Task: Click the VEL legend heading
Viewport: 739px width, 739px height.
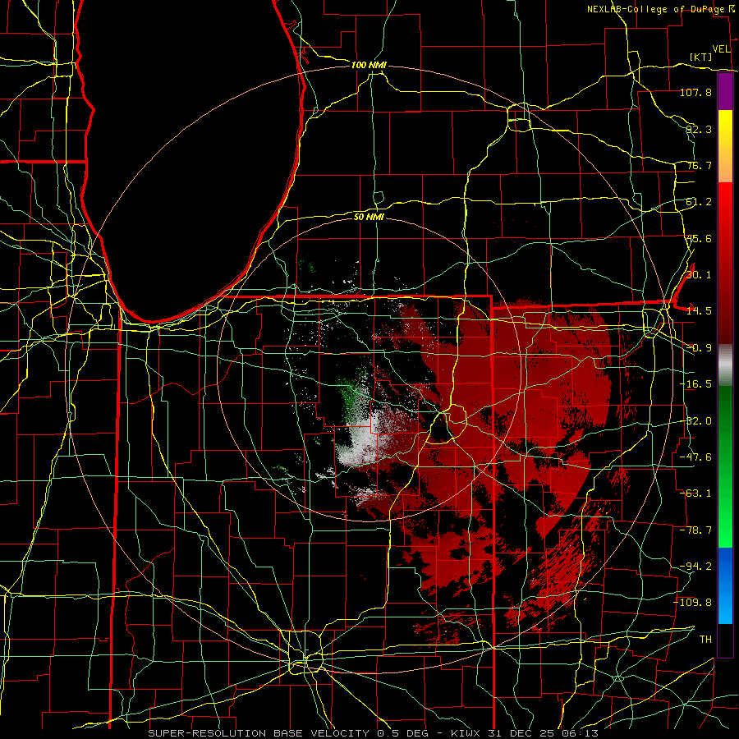Action: 721,49
